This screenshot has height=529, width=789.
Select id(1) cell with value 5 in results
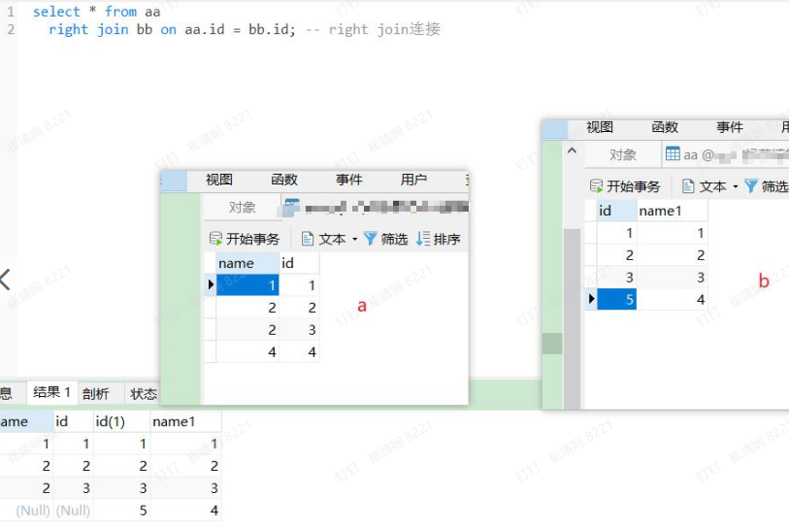point(121,511)
